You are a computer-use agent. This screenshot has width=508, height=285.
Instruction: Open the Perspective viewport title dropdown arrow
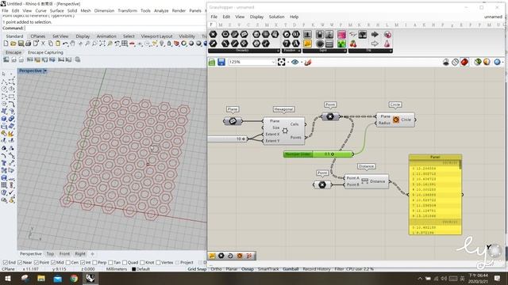click(x=45, y=70)
